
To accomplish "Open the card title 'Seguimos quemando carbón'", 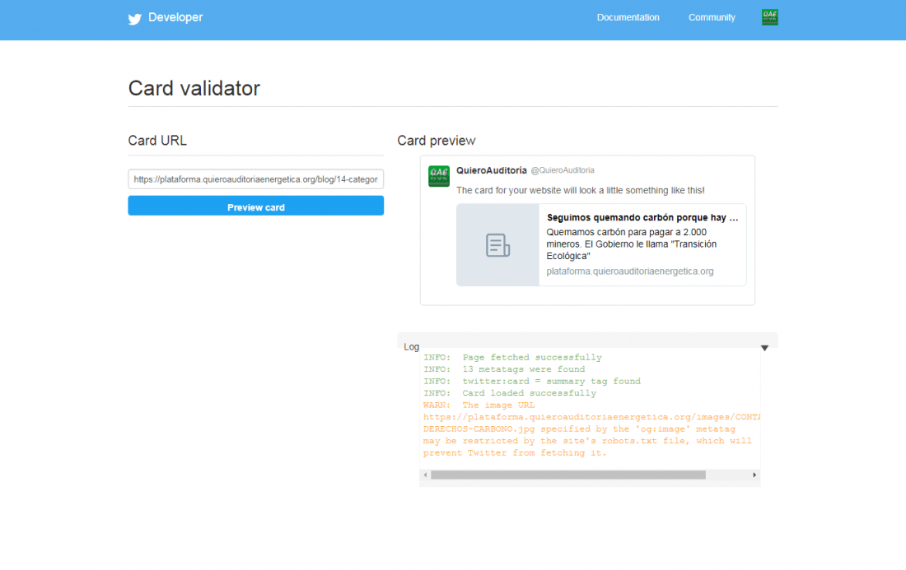I will [642, 217].
